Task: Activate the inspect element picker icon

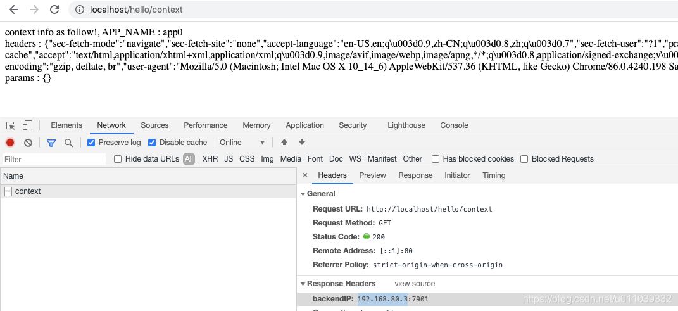Action: coord(11,125)
